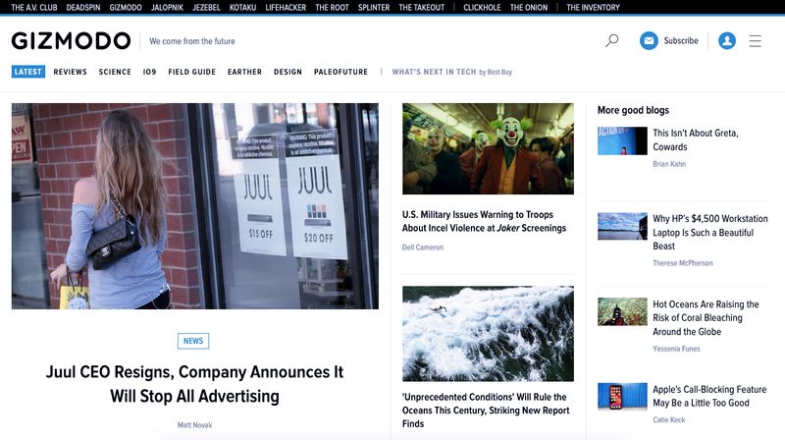Visit Gizmodo in network bar
785x440 pixels.
(126, 8)
